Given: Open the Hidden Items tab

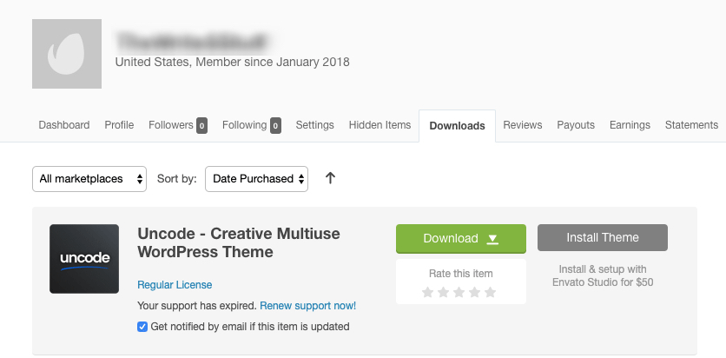Looking at the screenshot, I should (x=379, y=125).
